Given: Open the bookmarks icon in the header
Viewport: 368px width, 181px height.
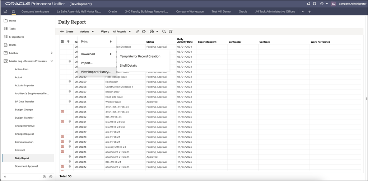Looking at the screenshot, I should point(315,4).
